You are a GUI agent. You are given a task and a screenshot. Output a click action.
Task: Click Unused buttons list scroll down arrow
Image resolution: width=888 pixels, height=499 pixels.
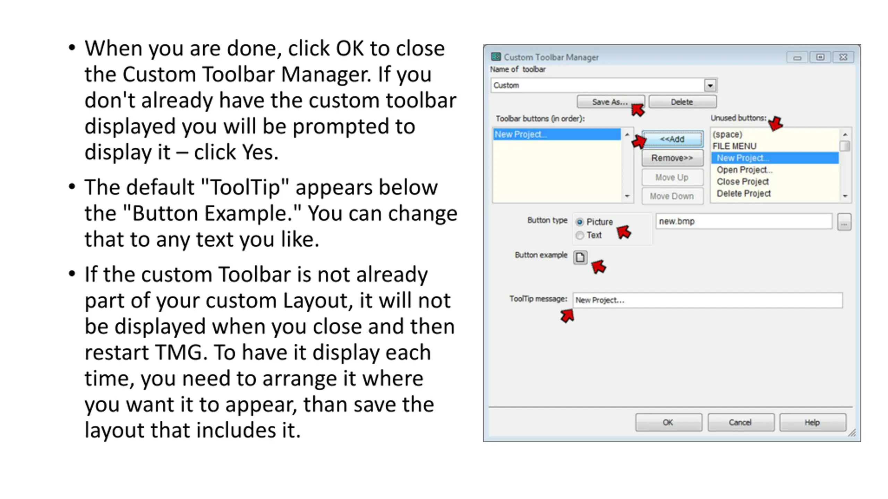click(x=845, y=196)
